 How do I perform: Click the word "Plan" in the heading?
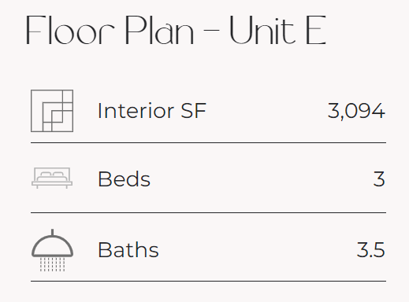[x=159, y=30]
